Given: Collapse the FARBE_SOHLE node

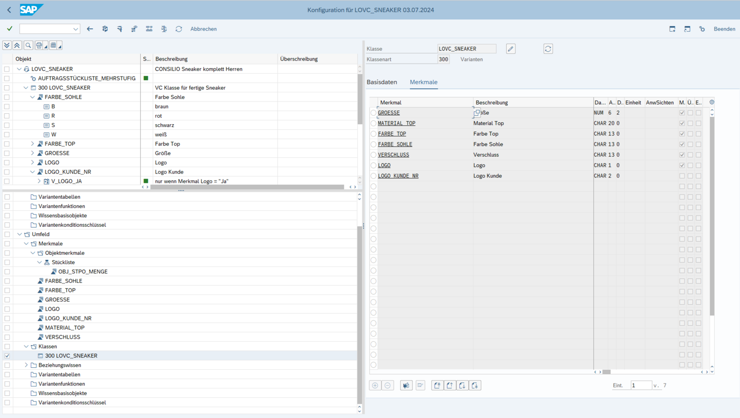Looking at the screenshot, I should tap(33, 97).
